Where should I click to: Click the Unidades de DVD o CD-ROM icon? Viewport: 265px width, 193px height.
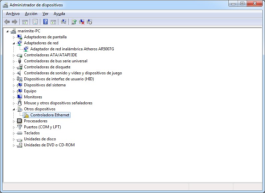coord(20,145)
